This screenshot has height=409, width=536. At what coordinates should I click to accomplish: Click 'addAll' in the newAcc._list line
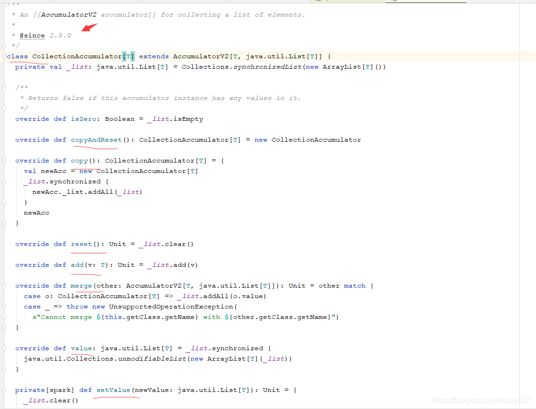[101, 192]
